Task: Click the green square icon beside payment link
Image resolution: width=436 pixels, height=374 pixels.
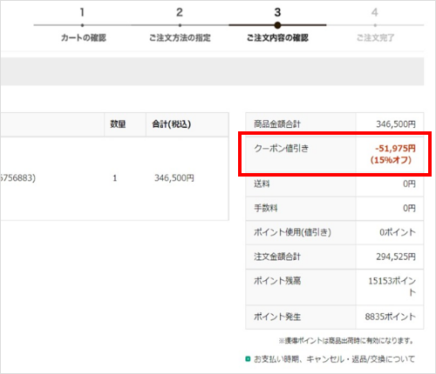Action: 248,359
